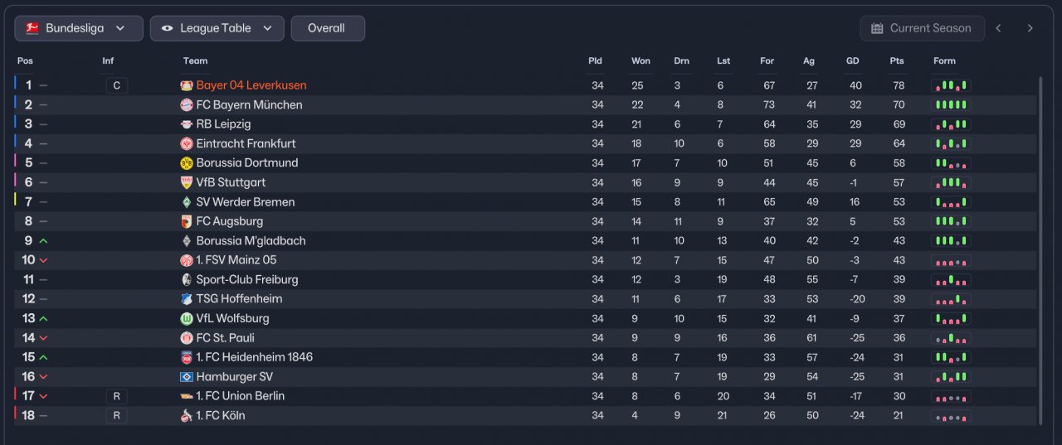
Task: Go to the next season arrow
Action: (x=1030, y=28)
